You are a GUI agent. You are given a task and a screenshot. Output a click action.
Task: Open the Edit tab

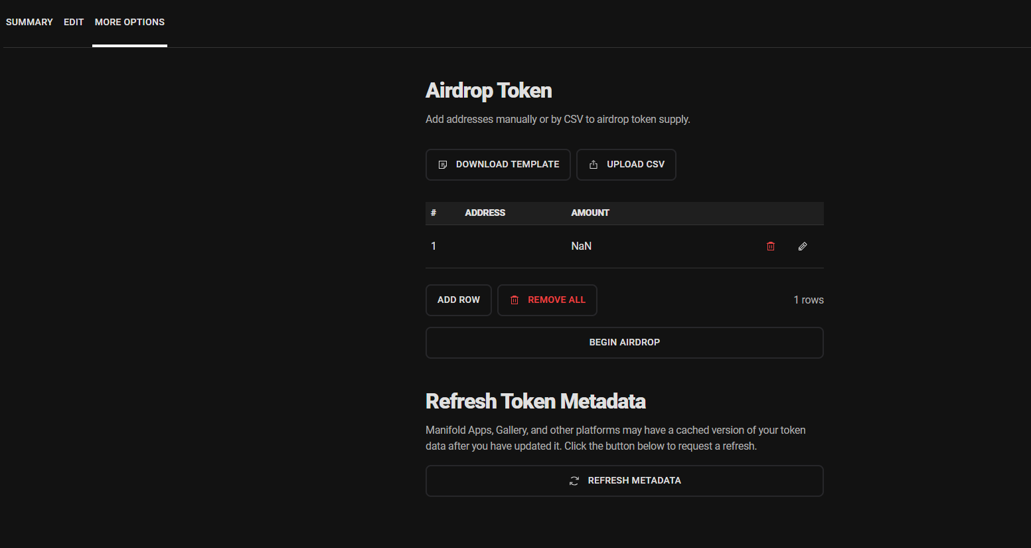[74, 22]
